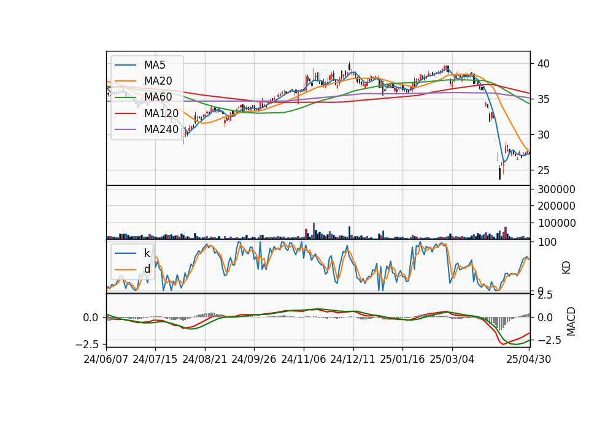The height and width of the screenshot is (423, 589).
Task: Click date label 24/06/07
Action: coord(106,359)
